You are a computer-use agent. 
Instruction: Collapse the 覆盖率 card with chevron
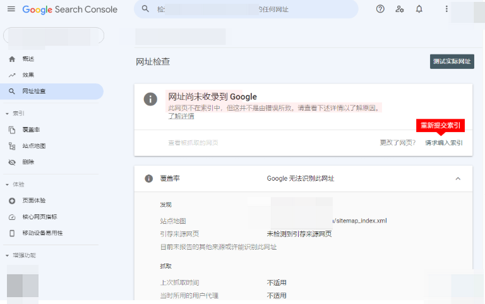[x=458, y=179]
